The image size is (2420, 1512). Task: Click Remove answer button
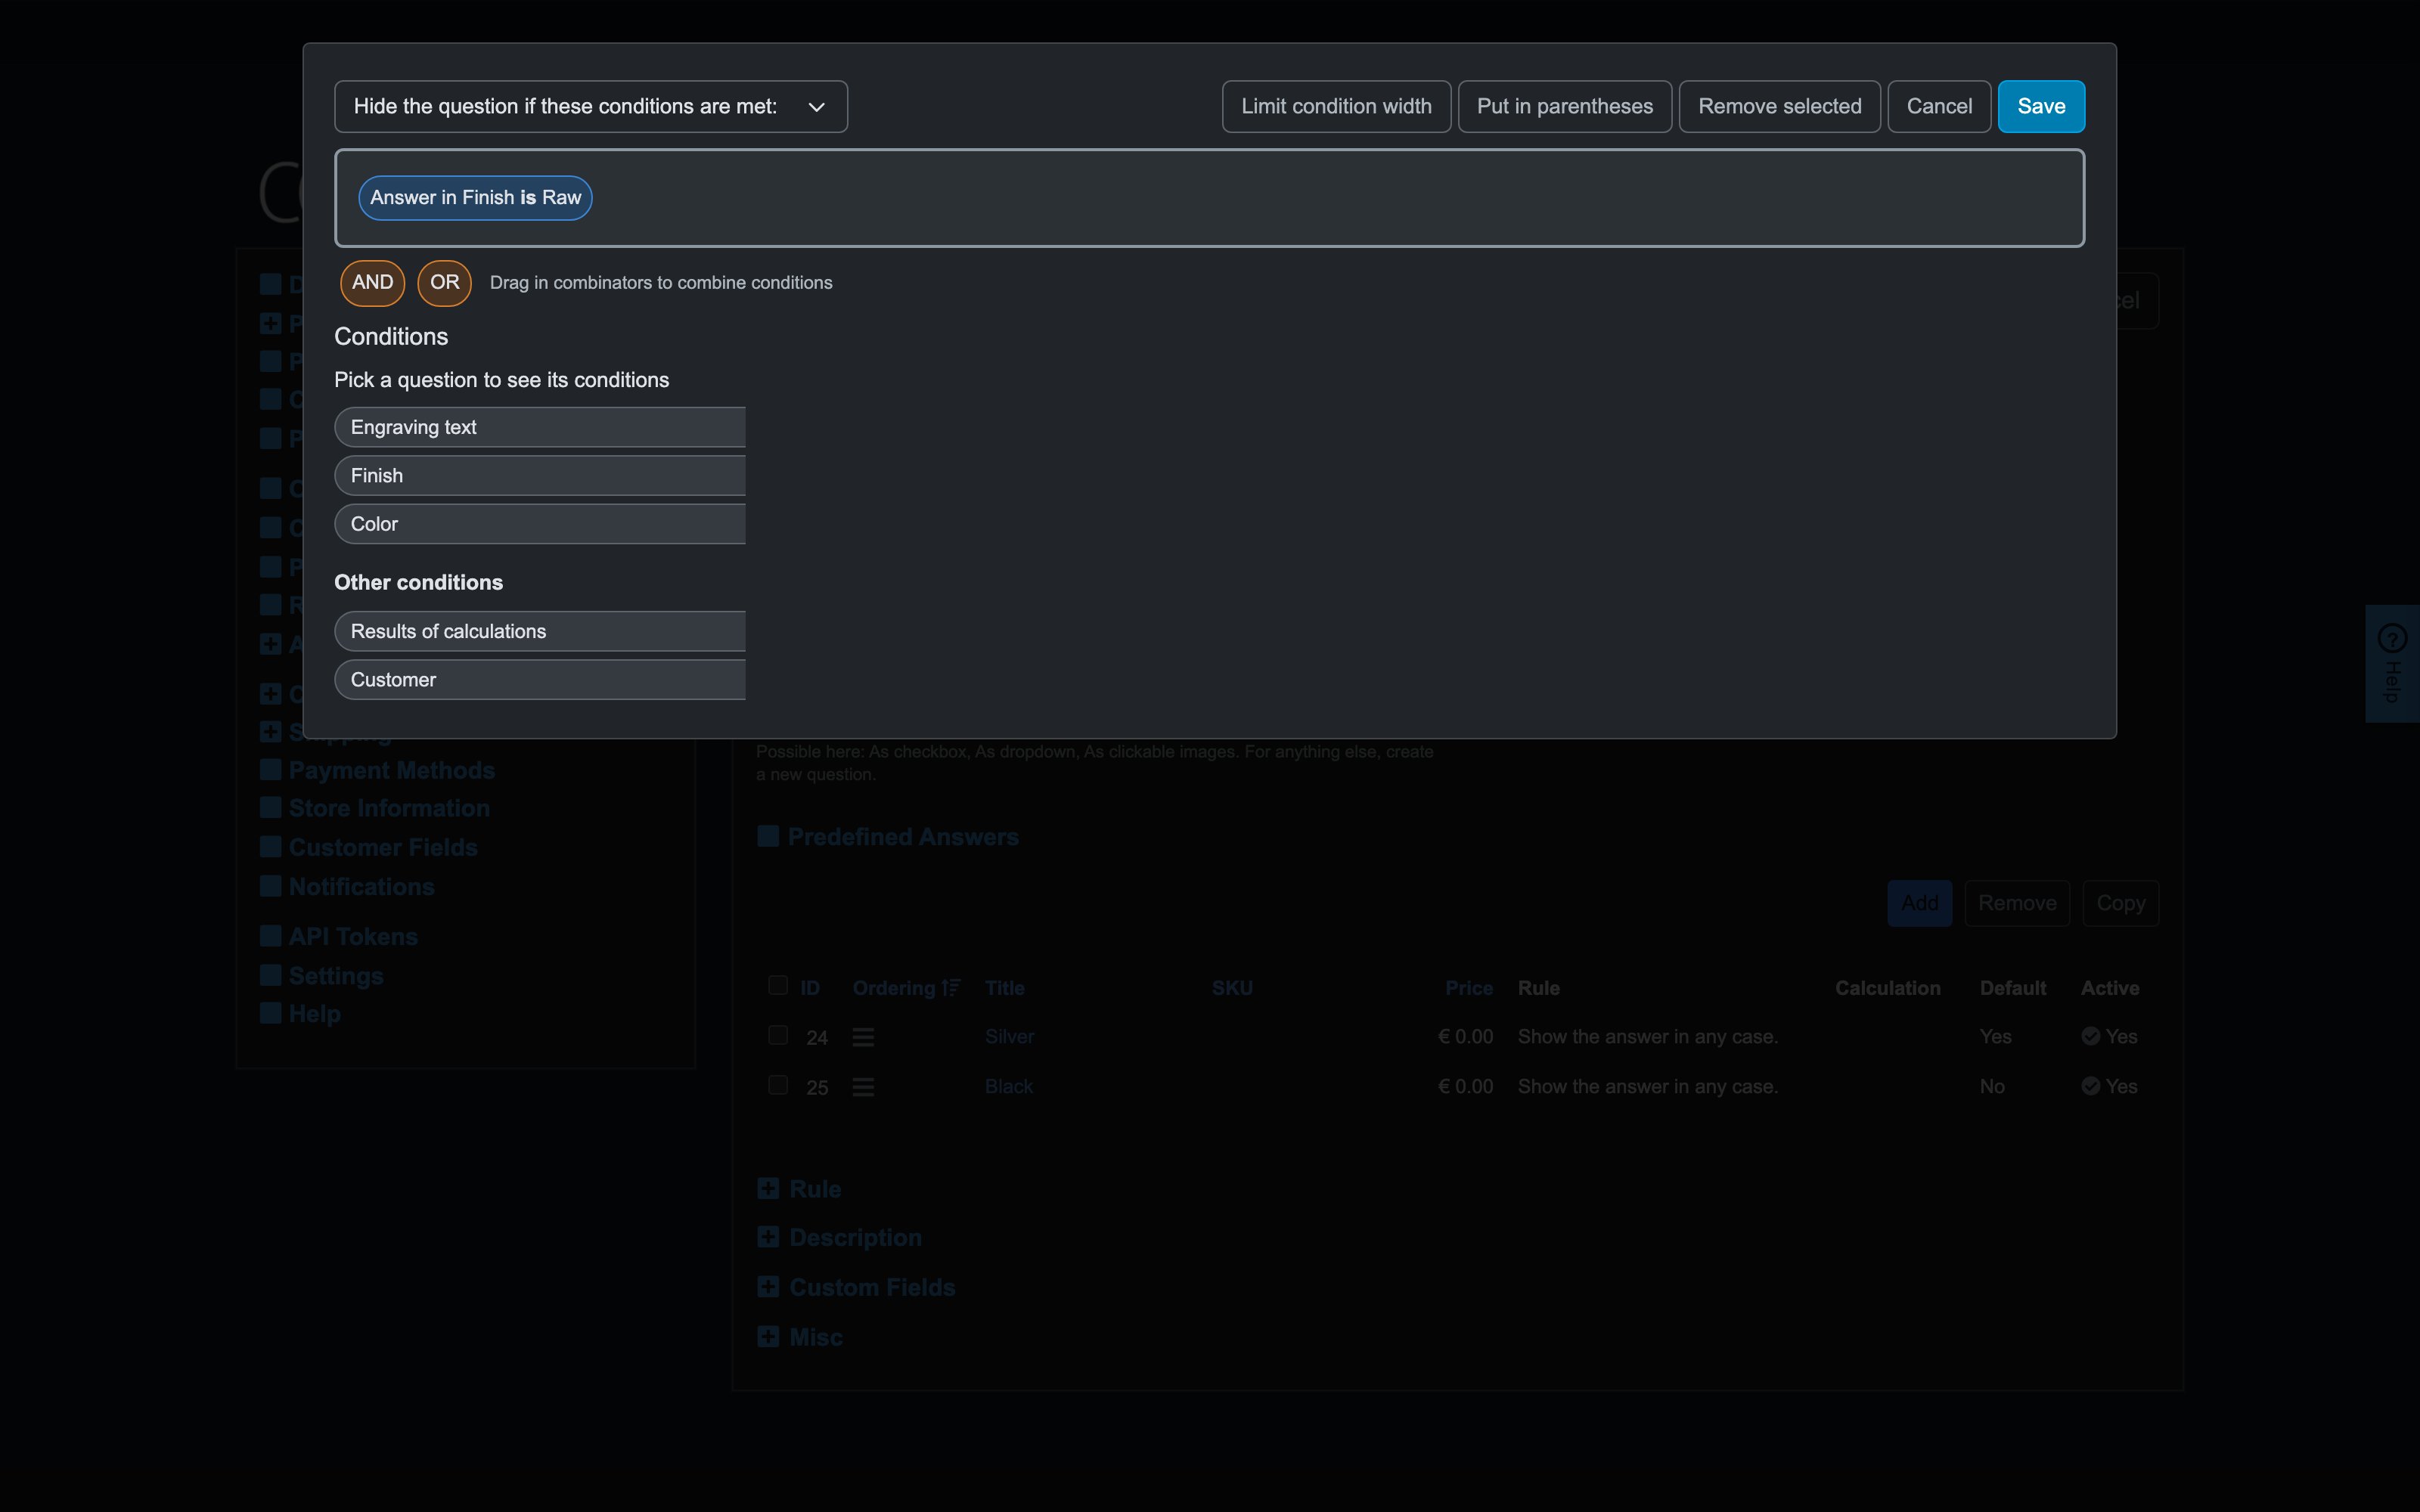click(x=2017, y=903)
